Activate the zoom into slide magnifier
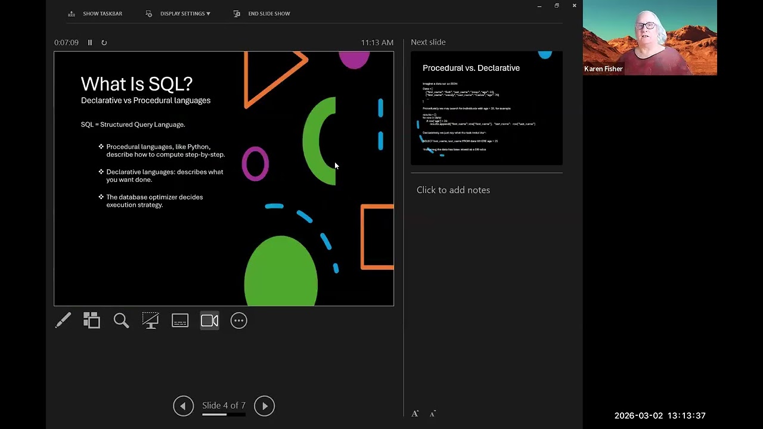Viewport: 763px width, 429px height. (121, 321)
